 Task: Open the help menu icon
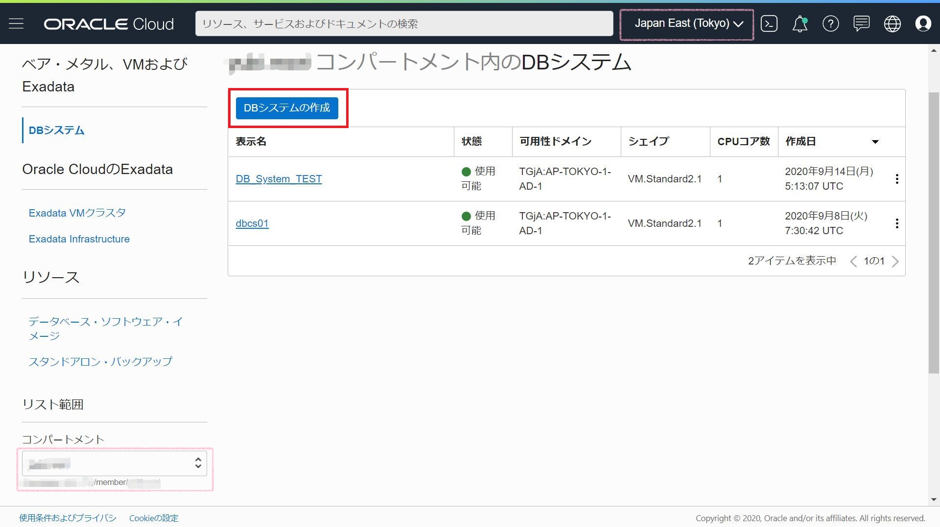830,23
